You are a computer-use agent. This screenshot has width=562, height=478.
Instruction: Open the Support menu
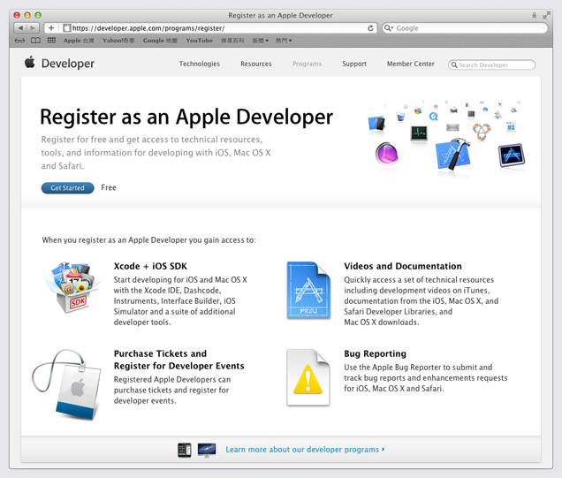[x=354, y=64]
